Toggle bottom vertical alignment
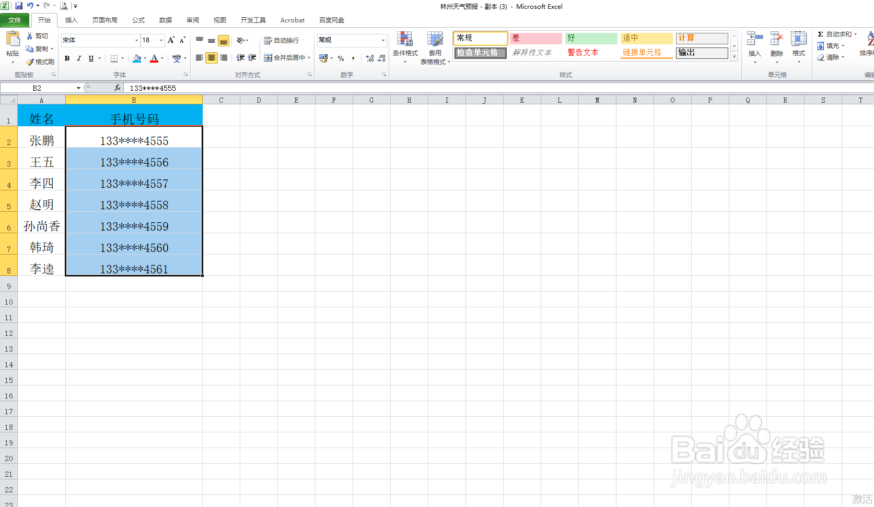This screenshot has height=507, width=874. (224, 41)
